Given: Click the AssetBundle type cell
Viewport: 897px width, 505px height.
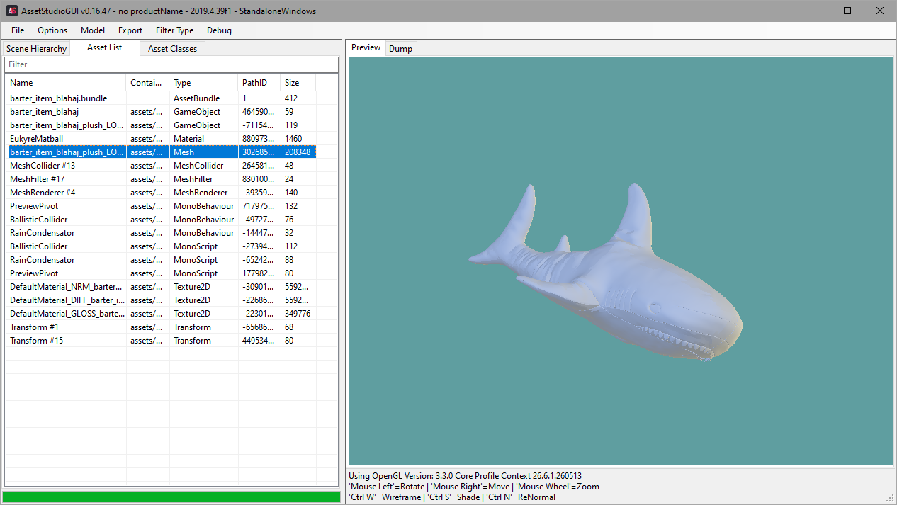Looking at the screenshot, I should pyautogui.click(x=197, y=98).
